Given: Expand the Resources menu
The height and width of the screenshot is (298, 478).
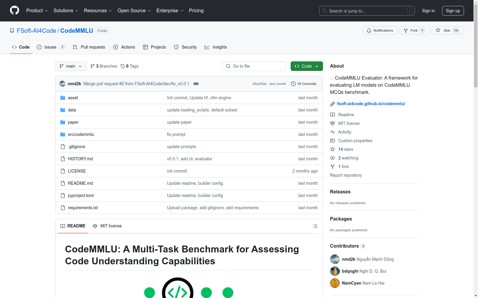Looking at the screenshot, I should point(98,11).
